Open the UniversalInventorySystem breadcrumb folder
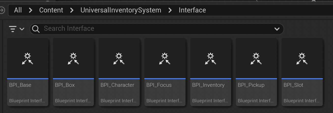This screenshot has width=333, height=113. 121,10
